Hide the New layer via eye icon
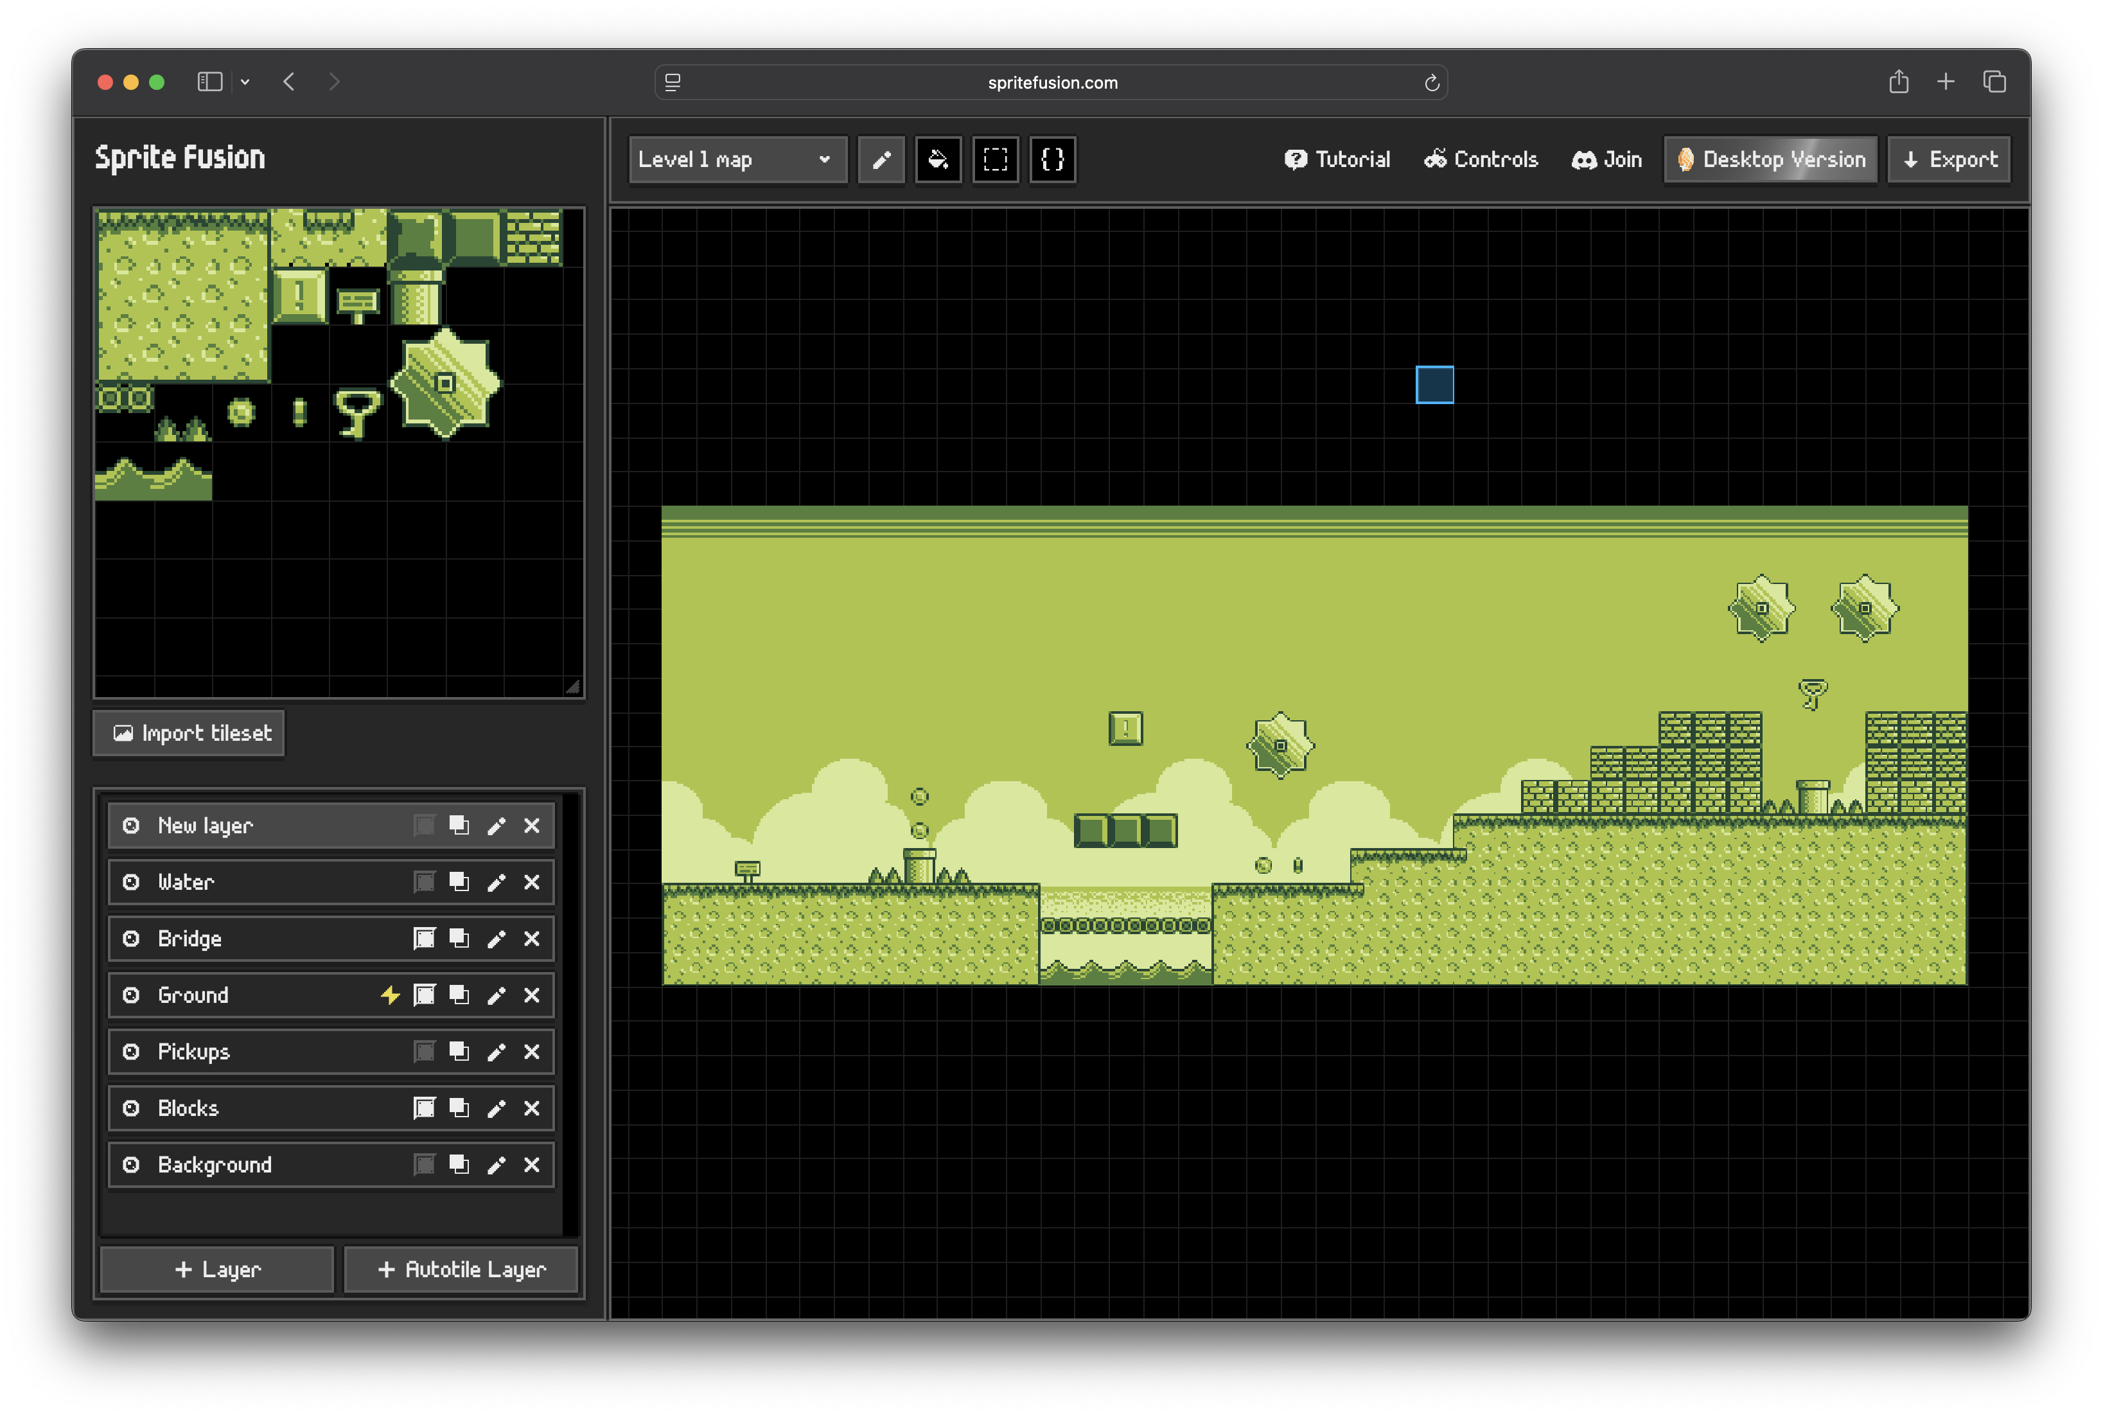The image size is (2103, 1416). coord(131,826)
